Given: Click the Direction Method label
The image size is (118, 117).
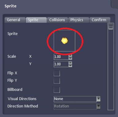Looking at the screenshot, I should pyautogui.click(x=23, y=106).
